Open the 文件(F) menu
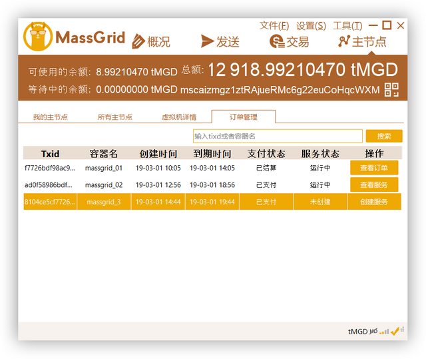The width and height of the screenshot is (426, 359). (274, 26)
